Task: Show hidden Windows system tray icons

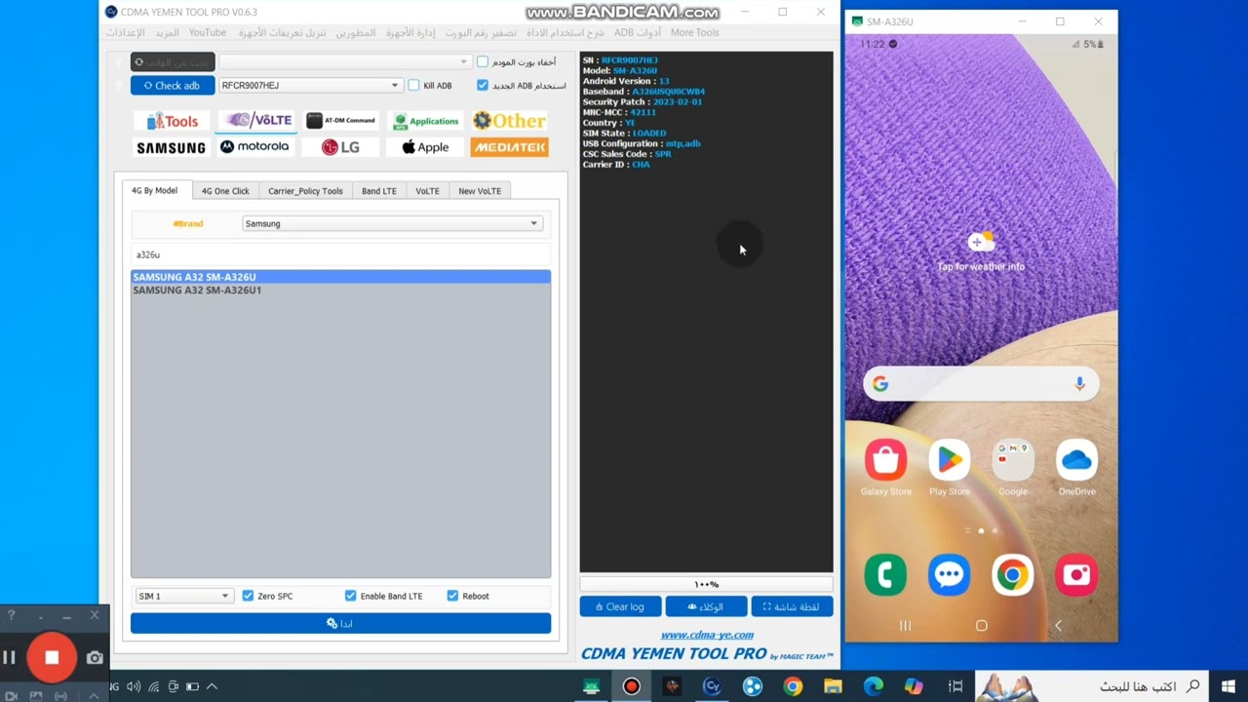Action: [212, 686]
